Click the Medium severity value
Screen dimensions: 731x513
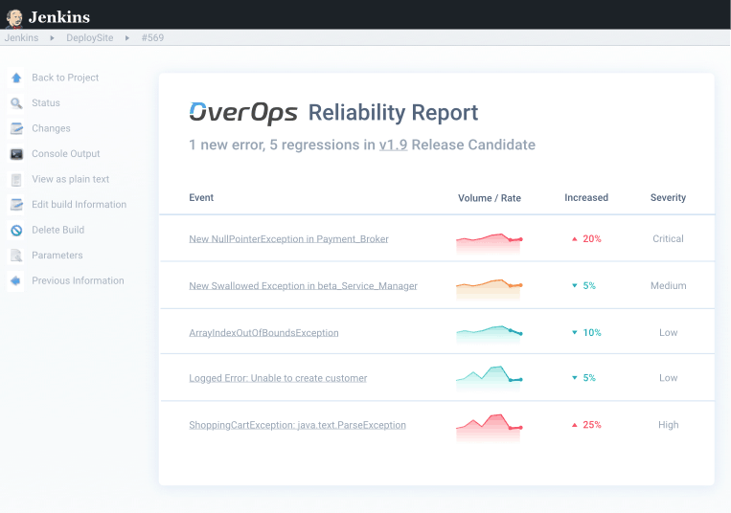(668, 286)
